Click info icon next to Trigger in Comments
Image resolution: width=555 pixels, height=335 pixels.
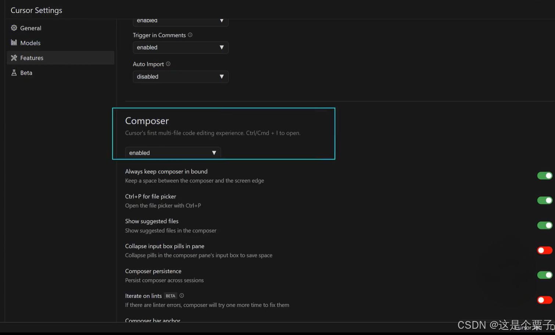[x=190, y=35]
